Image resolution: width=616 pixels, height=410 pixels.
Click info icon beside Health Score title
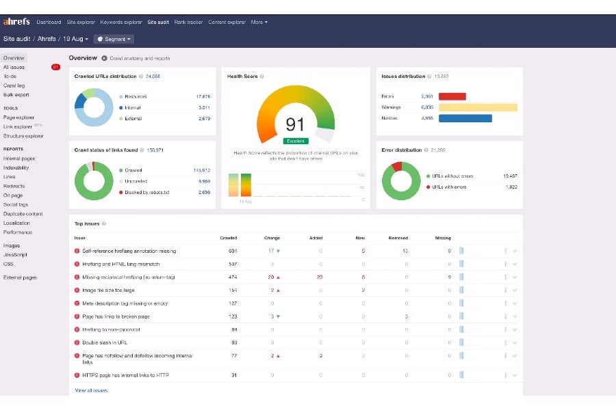[262, 77]
